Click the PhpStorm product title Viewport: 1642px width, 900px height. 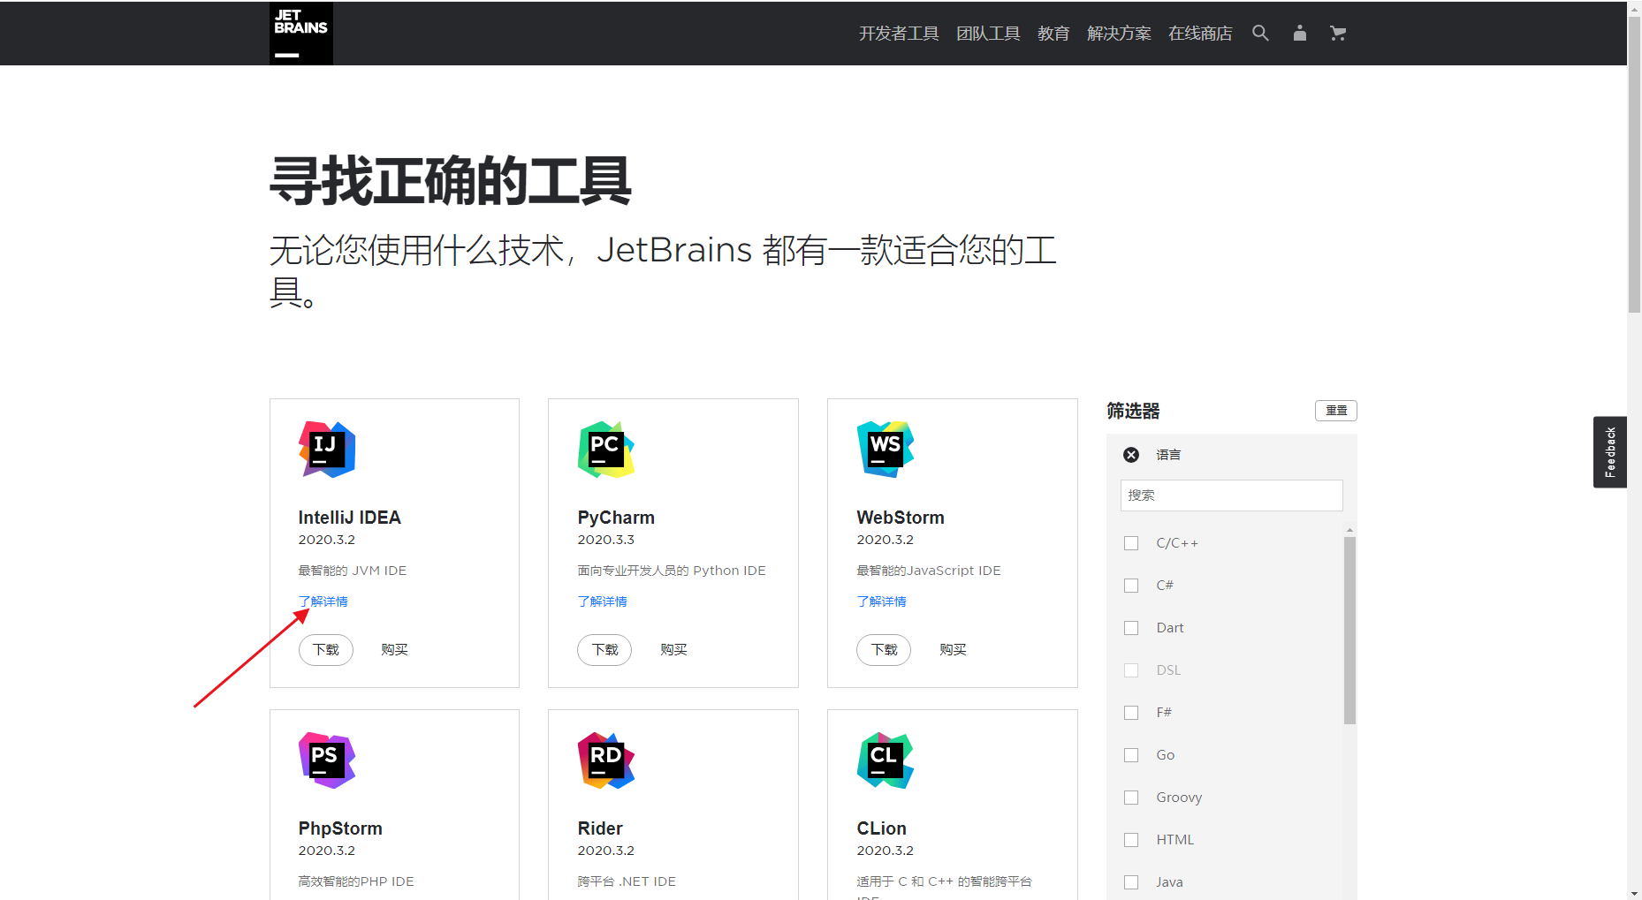pyautogui.click(x=340, y=828)
